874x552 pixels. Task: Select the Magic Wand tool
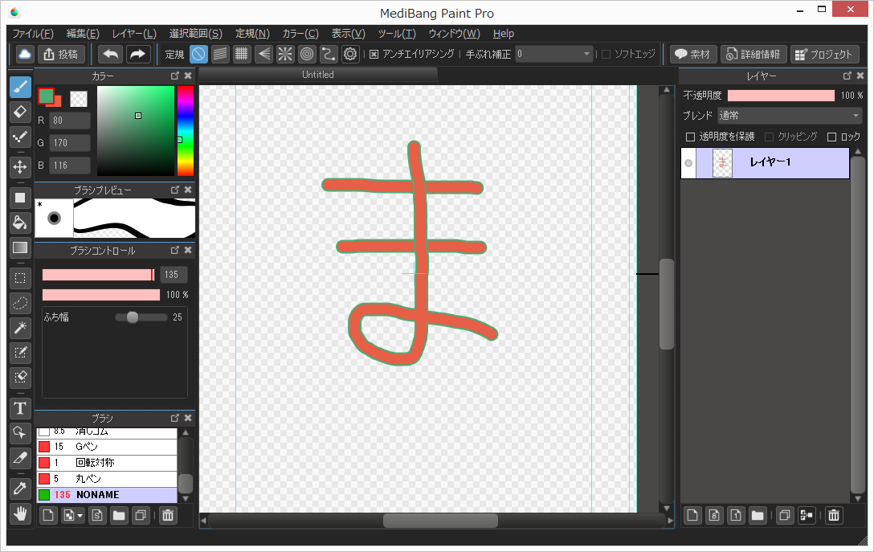pos(20,328)
